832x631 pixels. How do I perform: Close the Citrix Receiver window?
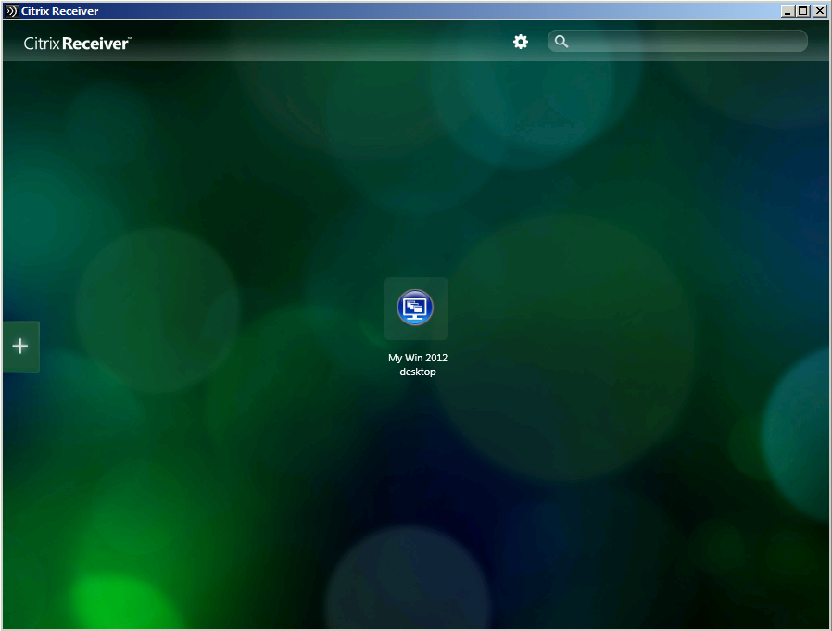coord(820,11)
